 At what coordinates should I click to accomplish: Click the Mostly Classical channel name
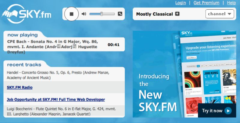tap(154, 14)
